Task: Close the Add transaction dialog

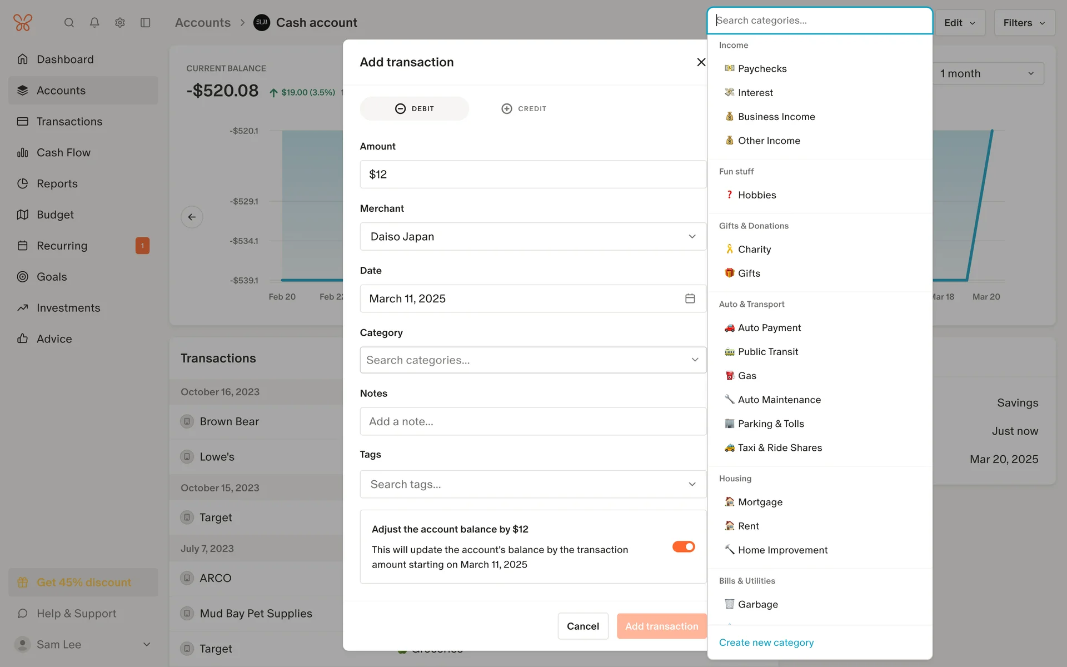Action: pos(701,62)
